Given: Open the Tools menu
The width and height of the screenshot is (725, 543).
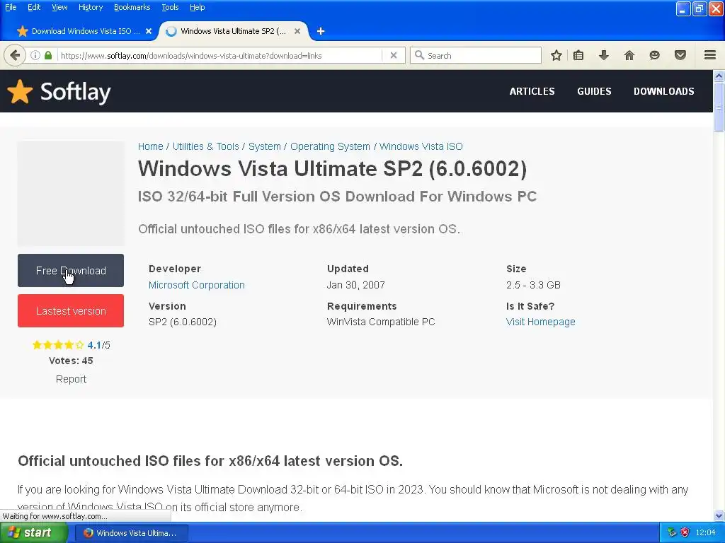Looking at the screenshot, I should coord(170,7).
